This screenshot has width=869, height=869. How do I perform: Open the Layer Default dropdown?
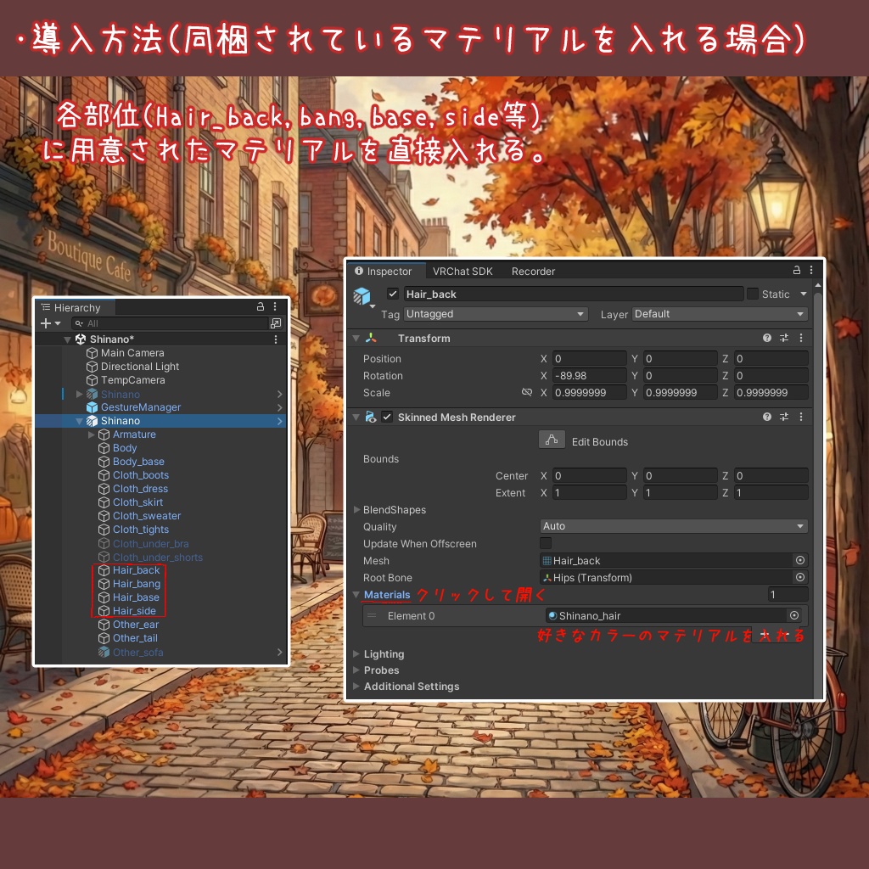719,314
